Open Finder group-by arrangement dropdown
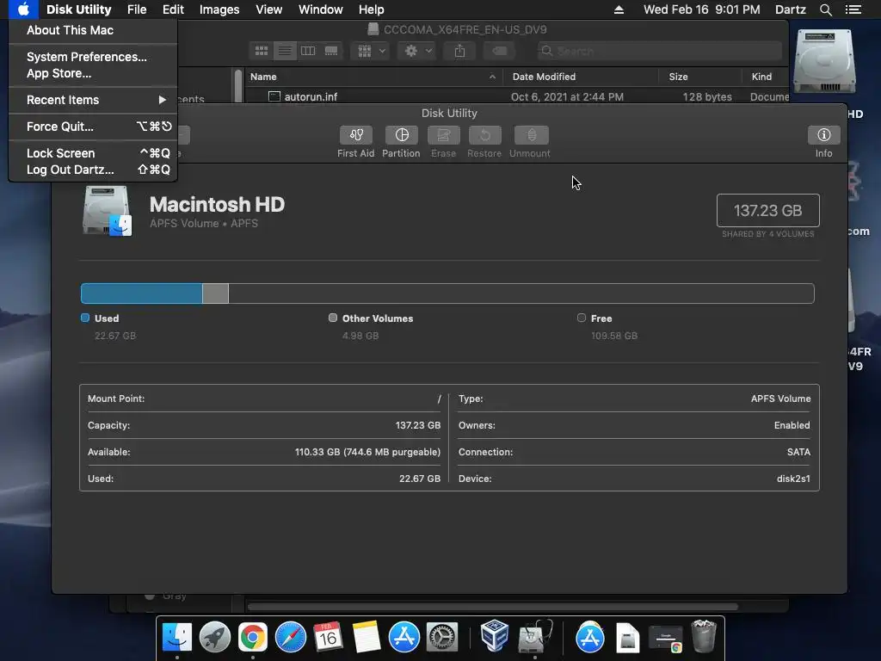 pos(371,51)
